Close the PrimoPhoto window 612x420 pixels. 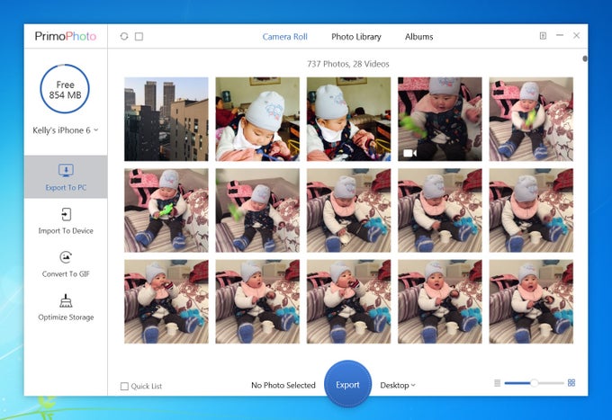[x=576, y=35]
